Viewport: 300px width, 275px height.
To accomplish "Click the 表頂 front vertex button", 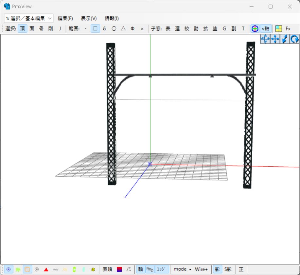I will 107,269.
